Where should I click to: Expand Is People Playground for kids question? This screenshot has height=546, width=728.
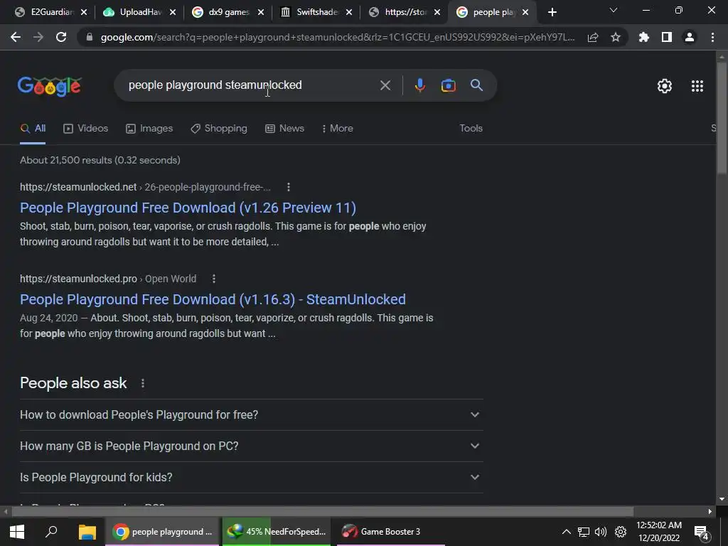coord(251,477)
